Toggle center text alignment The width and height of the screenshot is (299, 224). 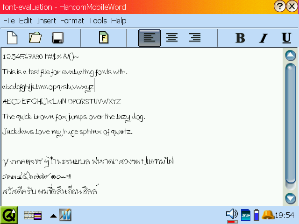pyautogui.click(x=172, y=38)
